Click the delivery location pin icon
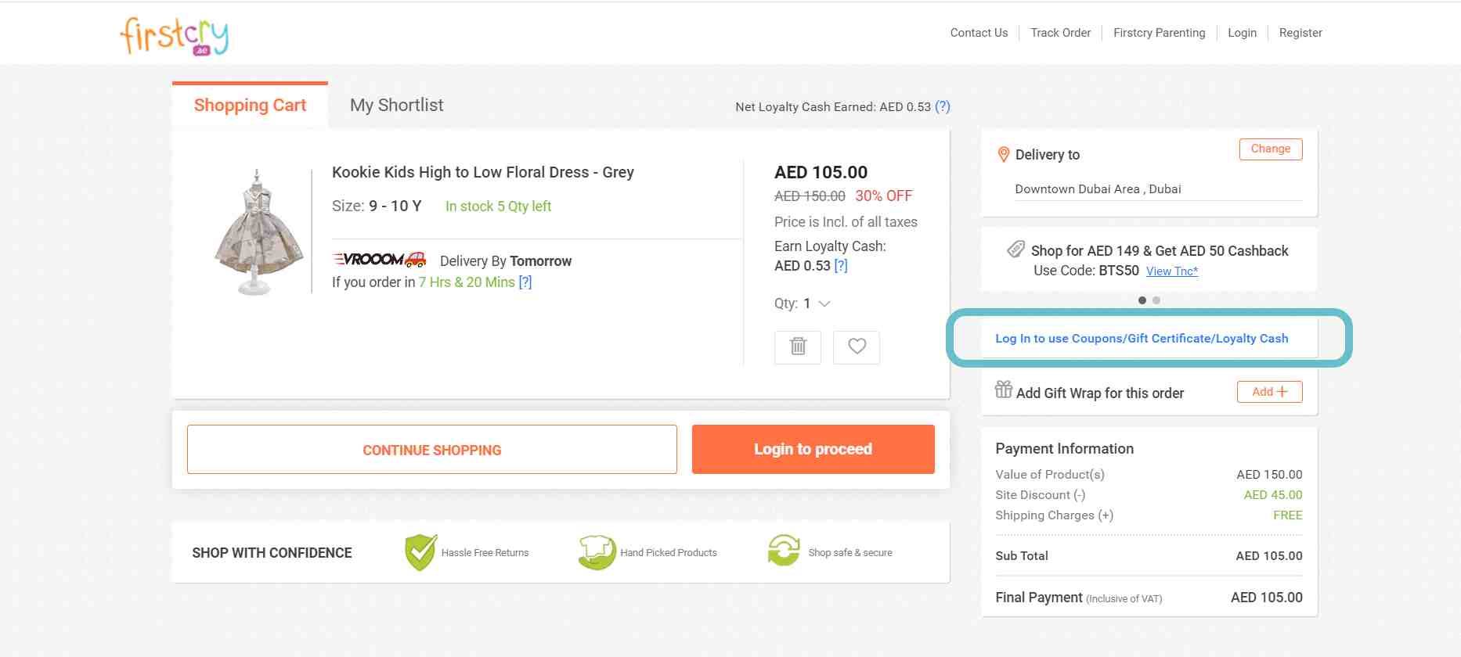 pos(1003,154)
